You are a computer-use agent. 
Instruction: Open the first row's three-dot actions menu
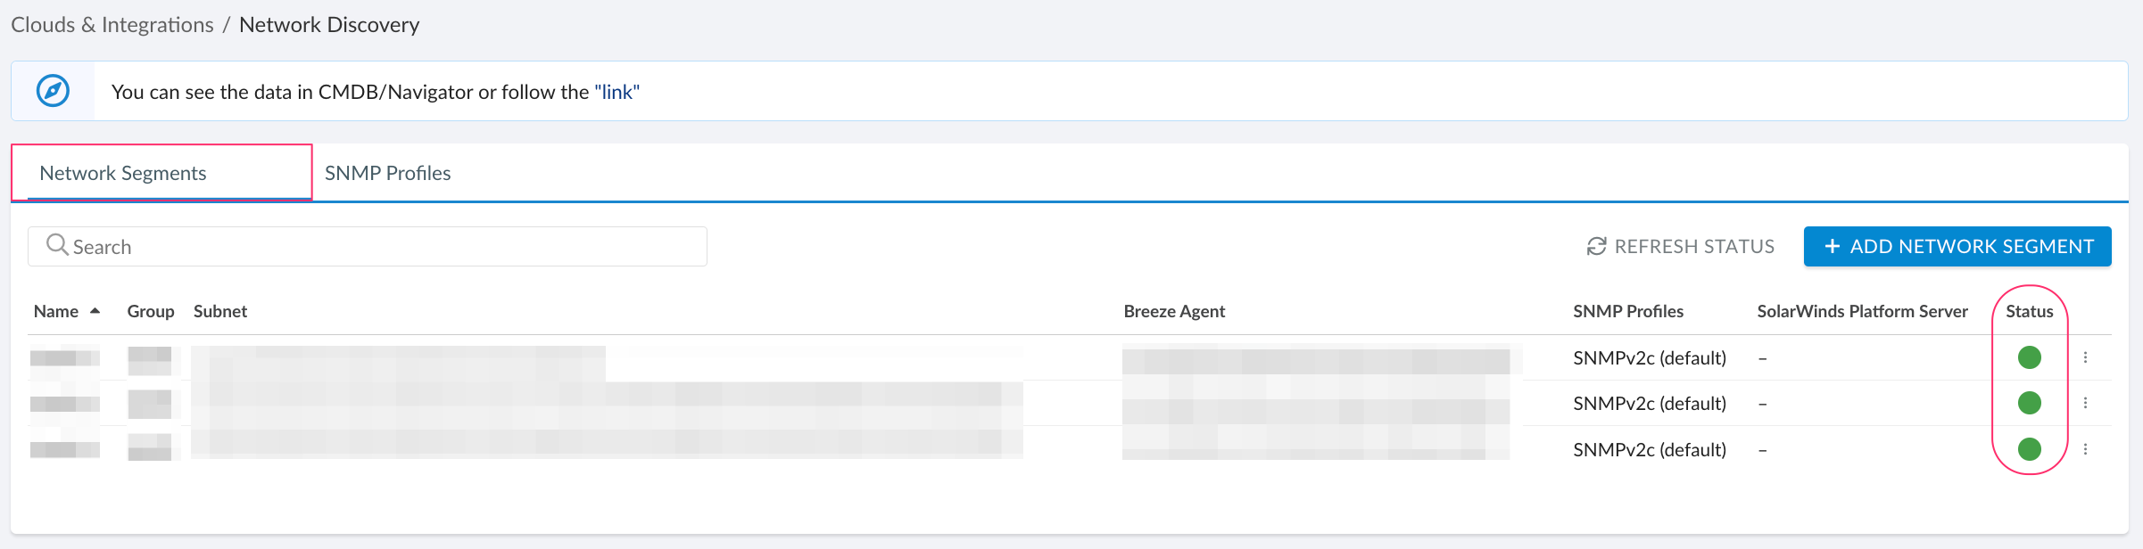click(2085, 357)
